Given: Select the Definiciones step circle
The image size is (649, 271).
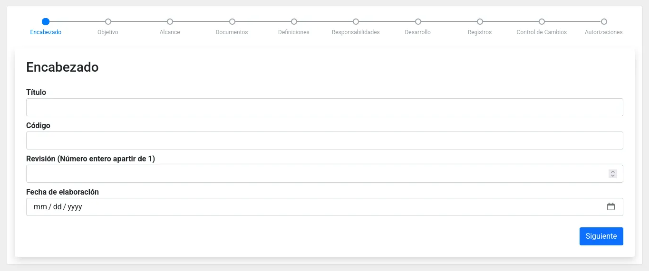Looking at the screenshot, I should [x=294, y=21].
